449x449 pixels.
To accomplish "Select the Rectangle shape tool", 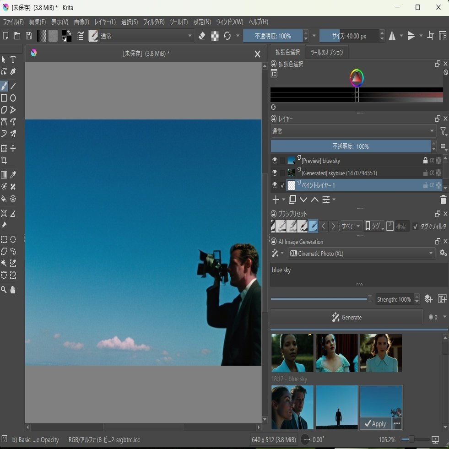I will click(x=4, y=98).
